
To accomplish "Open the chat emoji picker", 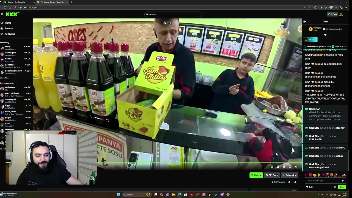I will click(x=342, y=181).
